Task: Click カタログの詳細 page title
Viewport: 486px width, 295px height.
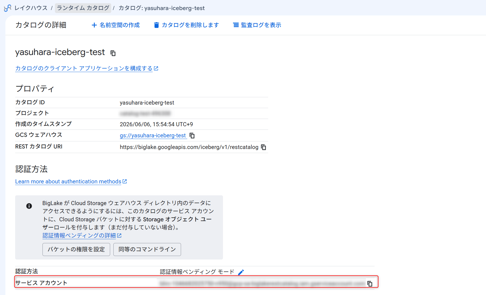Action: [41, 25]
